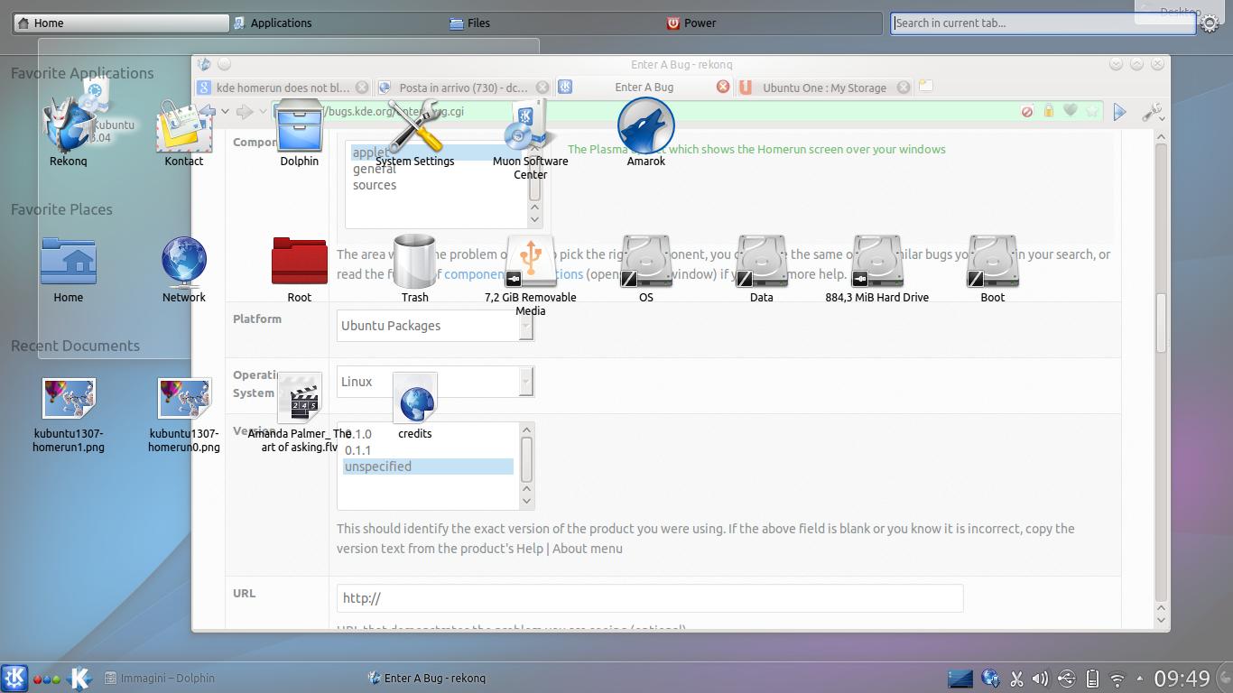Click the URL input field
Viewport: 1233px width, 693px height.
coord(650,598)
